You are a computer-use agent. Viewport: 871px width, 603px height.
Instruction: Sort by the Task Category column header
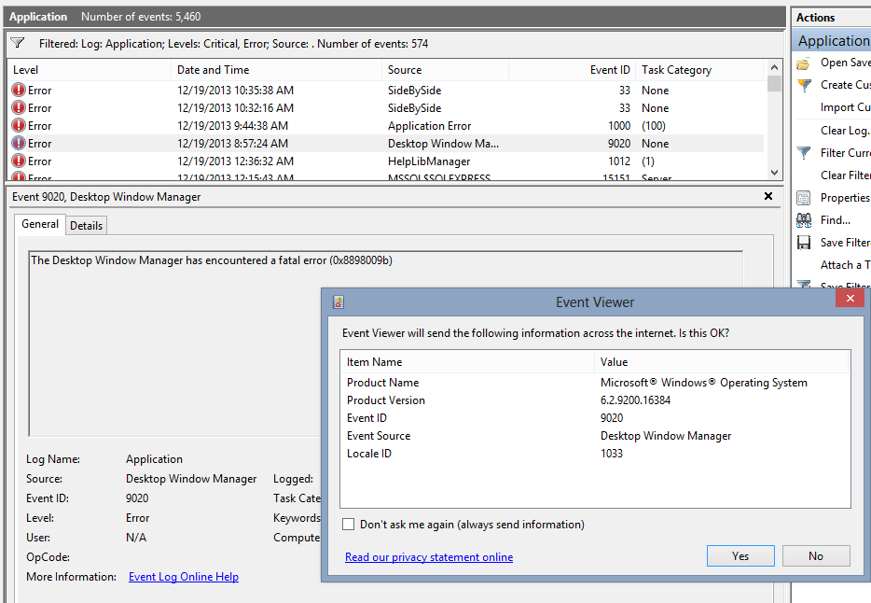pos(699,70)
